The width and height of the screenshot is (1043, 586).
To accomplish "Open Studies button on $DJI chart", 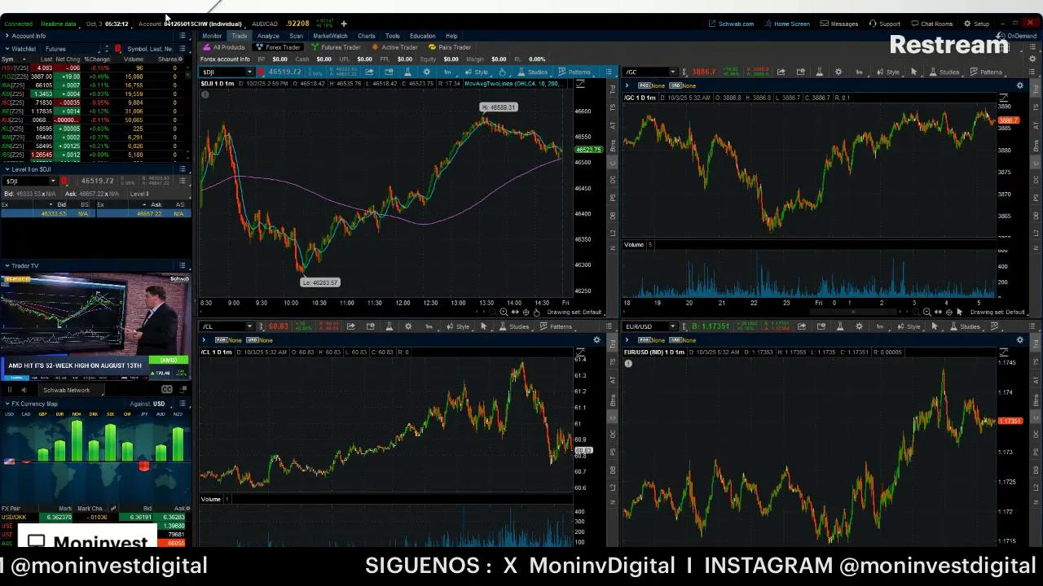I will [x=532, y=72].
